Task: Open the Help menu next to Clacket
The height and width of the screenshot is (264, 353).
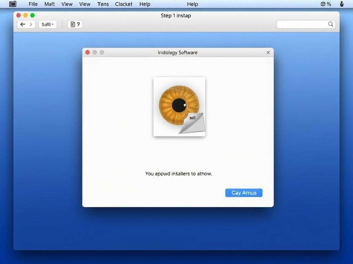Action: [x=145, y=4]
